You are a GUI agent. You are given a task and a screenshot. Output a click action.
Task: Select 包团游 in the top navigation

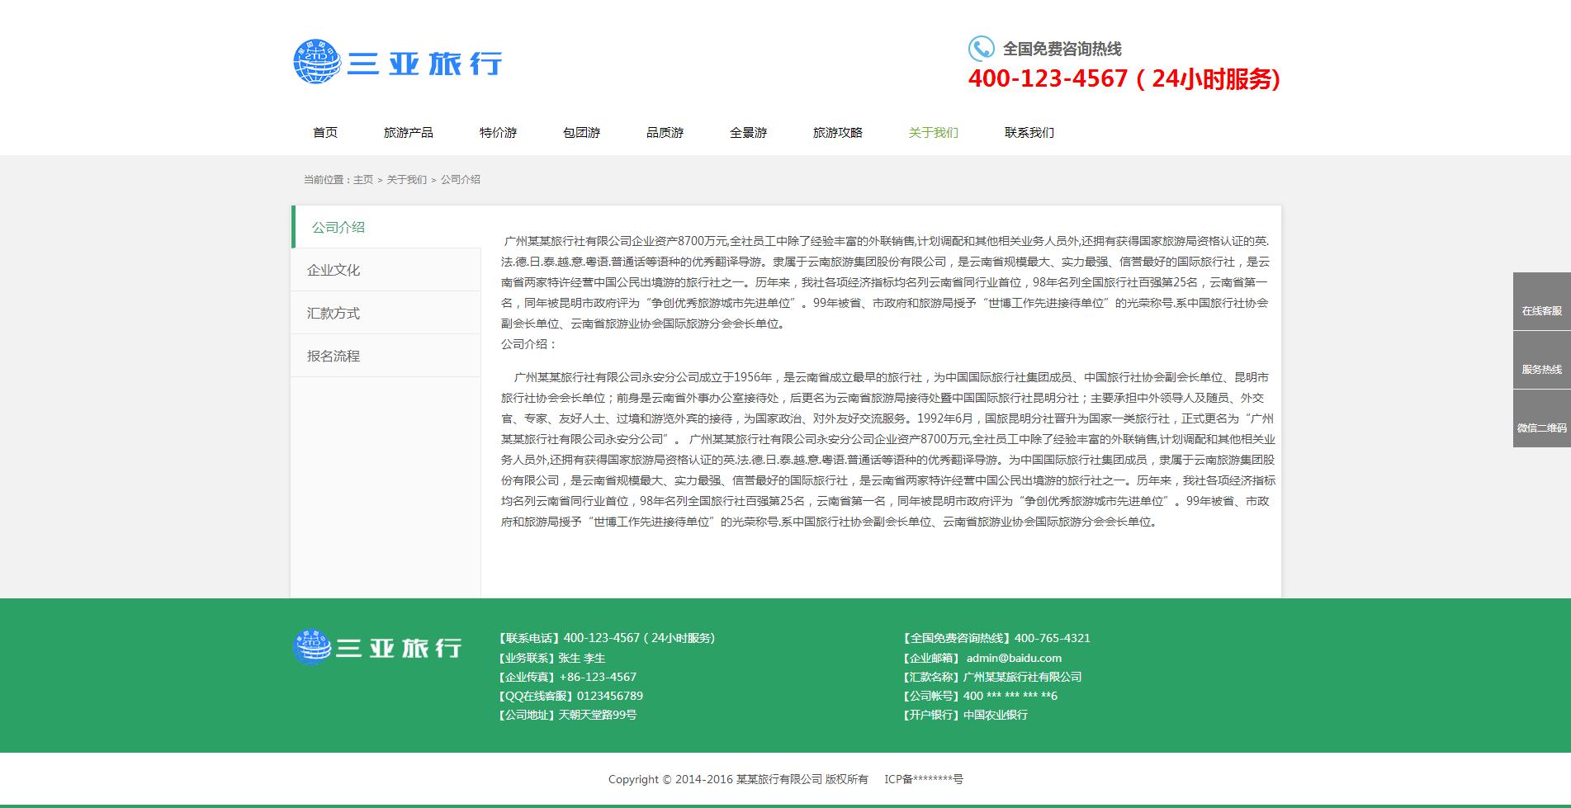(581, 133)
